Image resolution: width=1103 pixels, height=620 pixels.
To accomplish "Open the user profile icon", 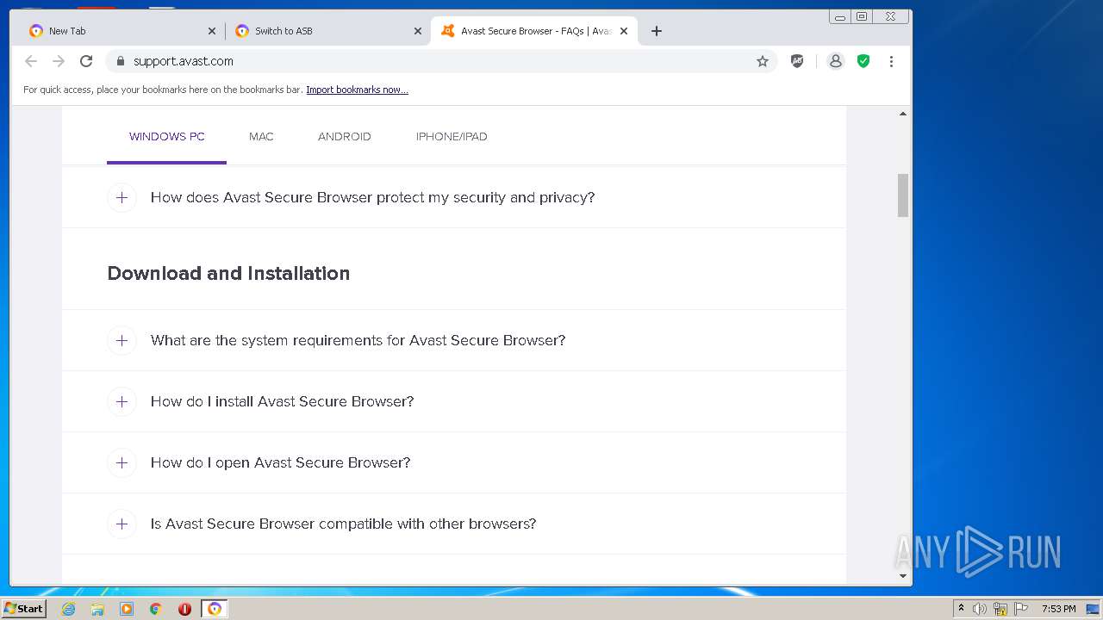I will (x=835, y=61).
